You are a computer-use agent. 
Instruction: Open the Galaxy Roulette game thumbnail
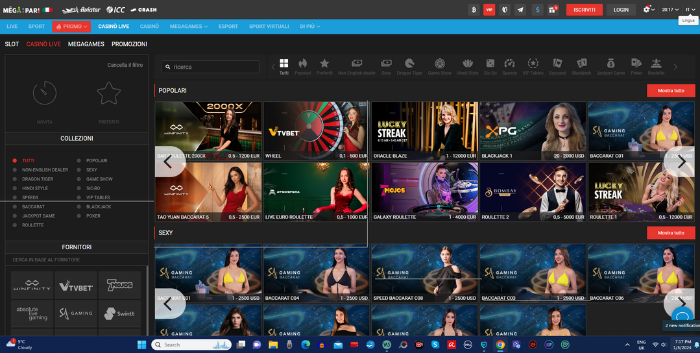point(424,192)
